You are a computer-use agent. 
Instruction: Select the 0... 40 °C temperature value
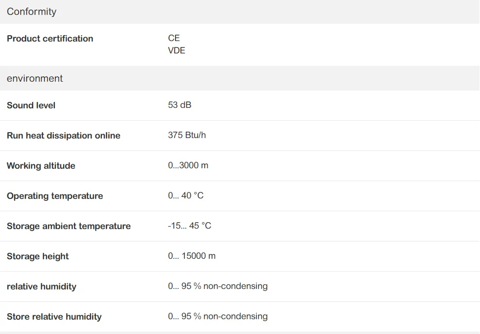click(185, 195)
